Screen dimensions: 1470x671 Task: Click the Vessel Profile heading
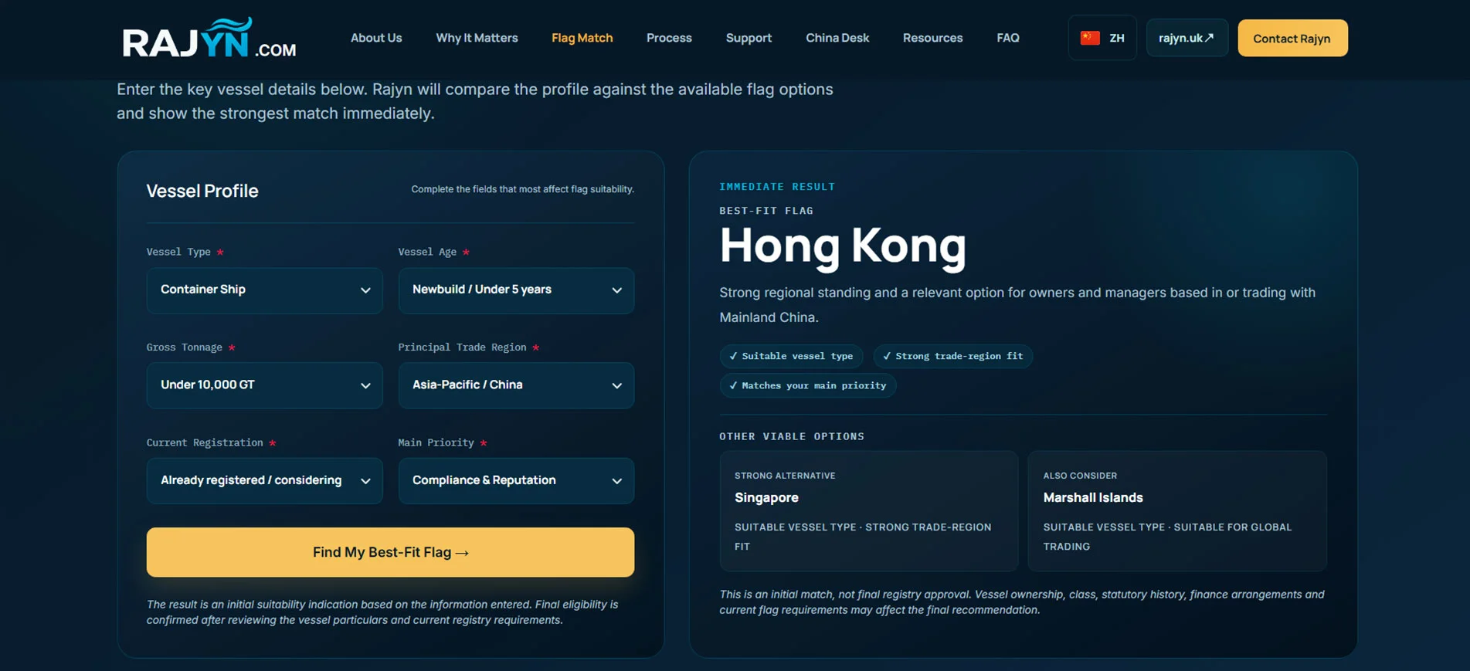[x=202, y=191]
